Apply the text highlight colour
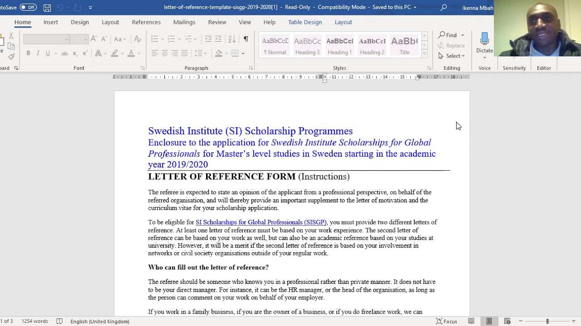The image size is (581, 326). [114, 53]
